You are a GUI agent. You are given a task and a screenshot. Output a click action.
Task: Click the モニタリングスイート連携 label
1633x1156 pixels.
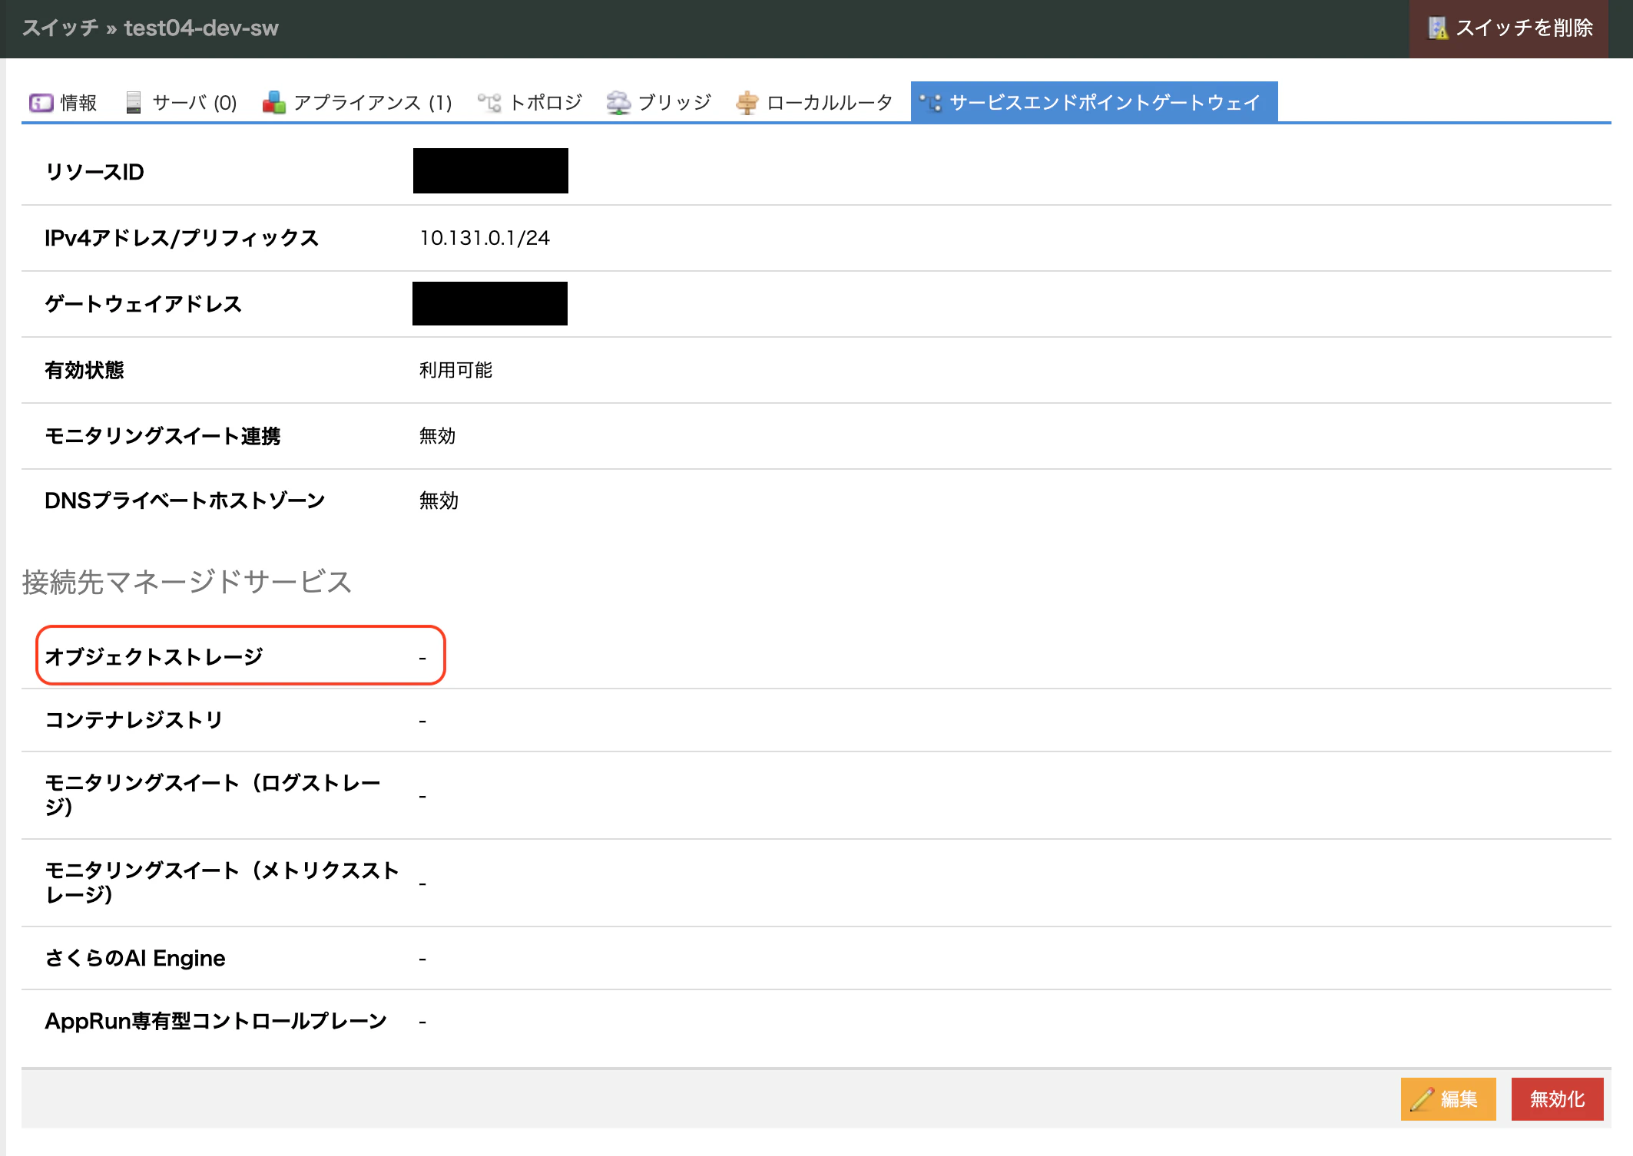pos(163,436)
